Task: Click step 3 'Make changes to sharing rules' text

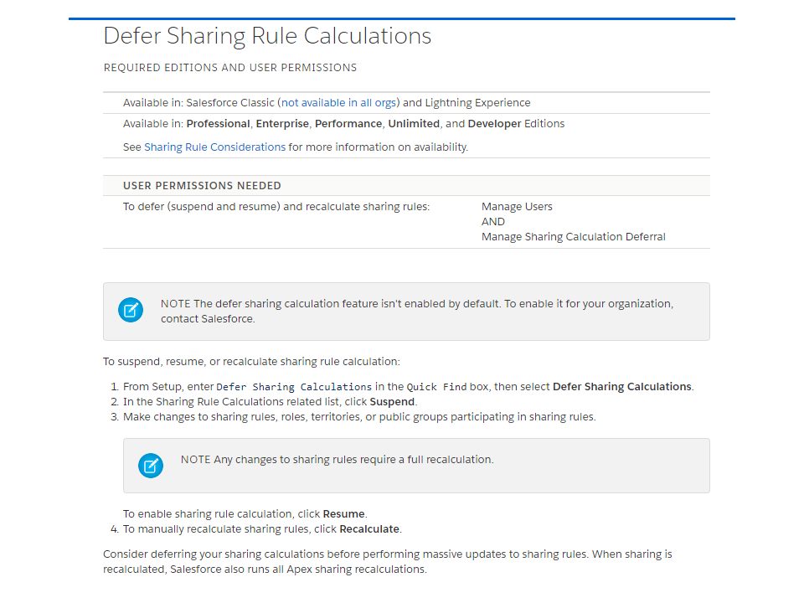Action: pos(359,417)
